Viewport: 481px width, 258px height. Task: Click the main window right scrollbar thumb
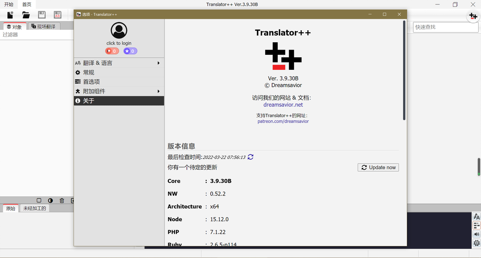[x=479, y=166]
